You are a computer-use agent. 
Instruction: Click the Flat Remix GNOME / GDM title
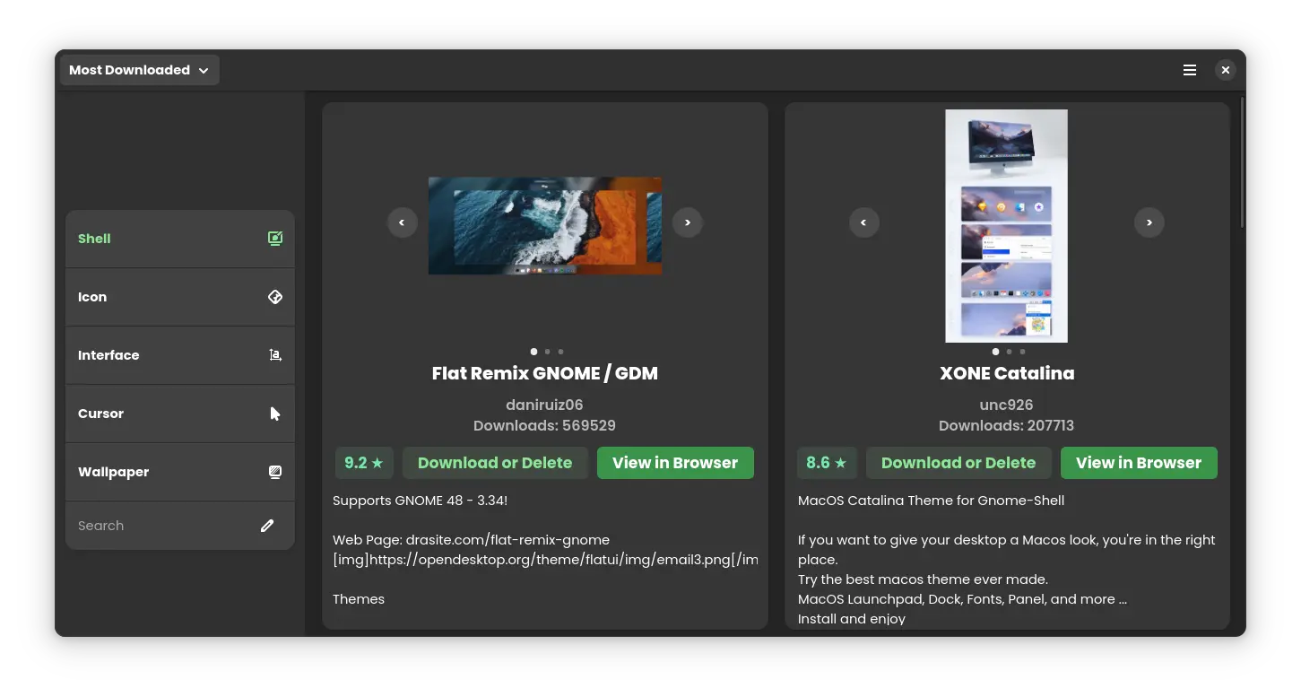pyautogui.click(x=545, y=373)
